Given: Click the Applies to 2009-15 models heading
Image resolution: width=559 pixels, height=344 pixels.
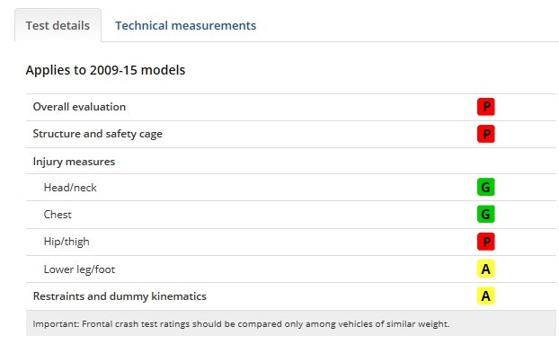Looking at the screenshot, I should [x=105, y=70].
